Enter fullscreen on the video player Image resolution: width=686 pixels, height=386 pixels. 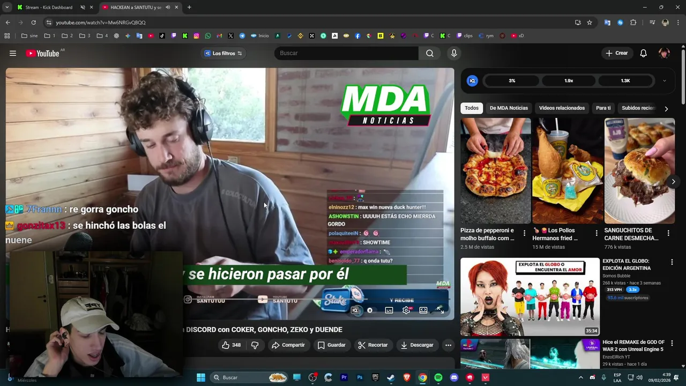[441, 310]
